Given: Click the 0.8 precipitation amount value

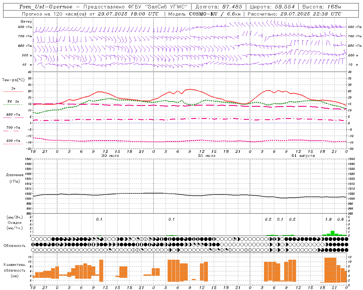Looking at the screenshot, I should pos(340,219).
